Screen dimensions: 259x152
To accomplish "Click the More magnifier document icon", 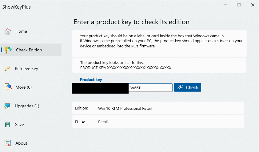I will click(8, 87).
